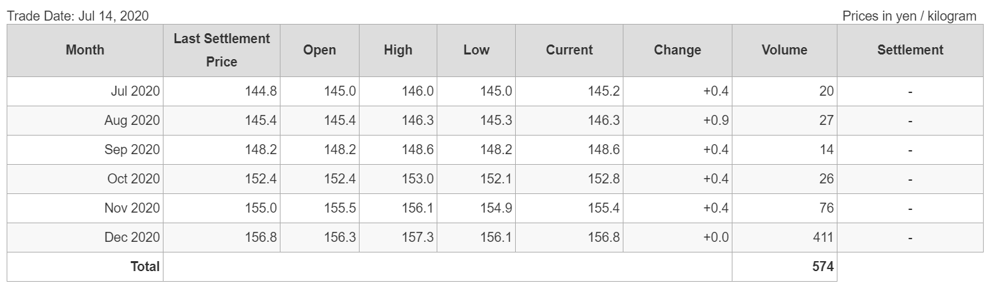Click the Change column header
This screenshot has width=987, height=297.
click(x=677, y=50)
